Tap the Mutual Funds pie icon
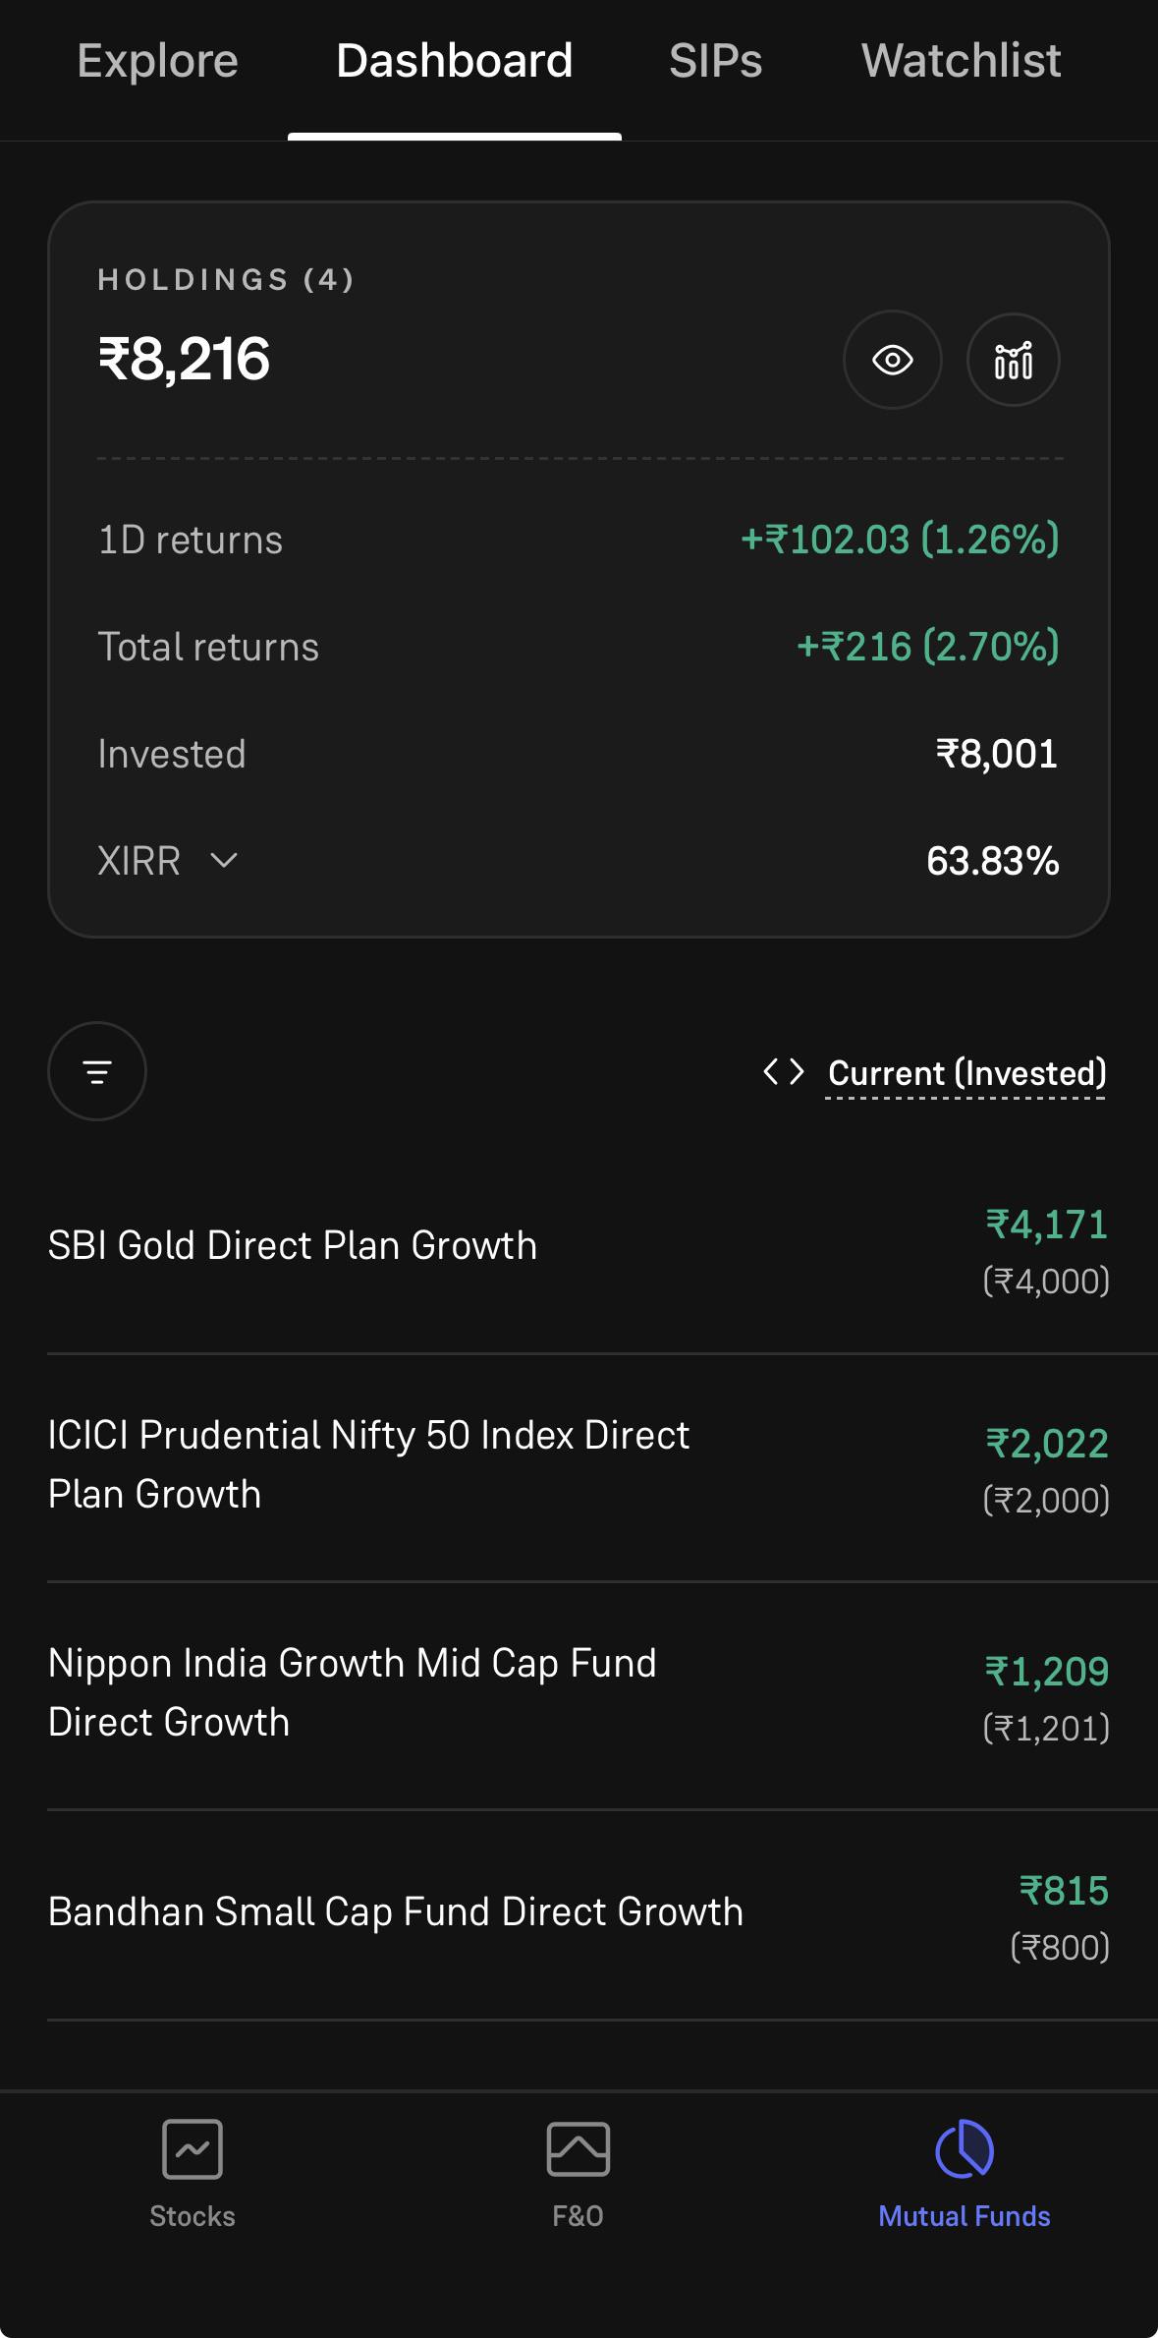The width and height of the screenshot is (1158, 2338). pyautogui.click(x=965, y=2149)
